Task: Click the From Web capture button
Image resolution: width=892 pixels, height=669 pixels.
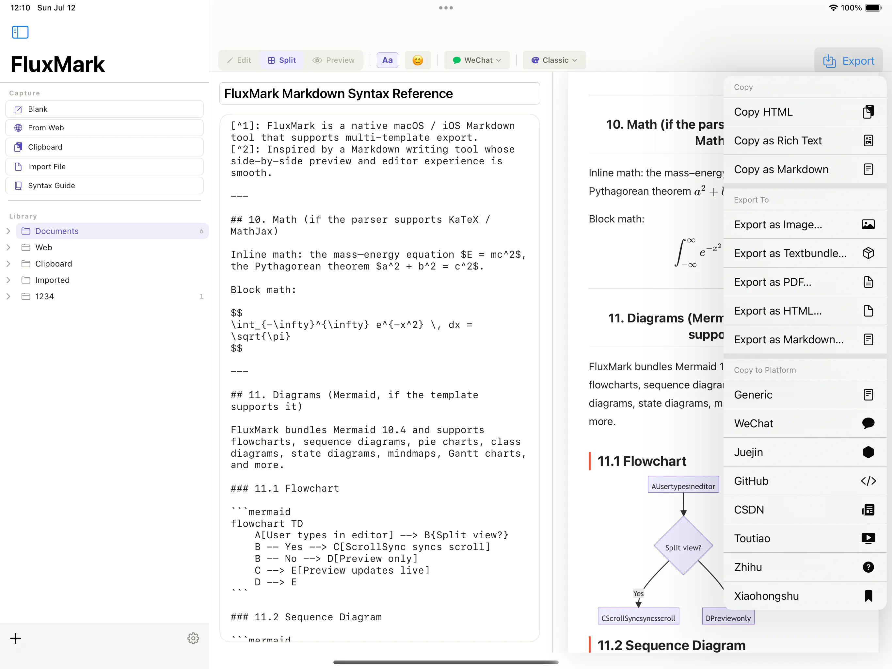Action: click(x=104, y=128)
